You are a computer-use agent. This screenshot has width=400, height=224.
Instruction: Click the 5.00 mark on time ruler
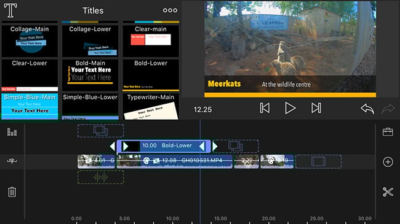pos(124,218)
